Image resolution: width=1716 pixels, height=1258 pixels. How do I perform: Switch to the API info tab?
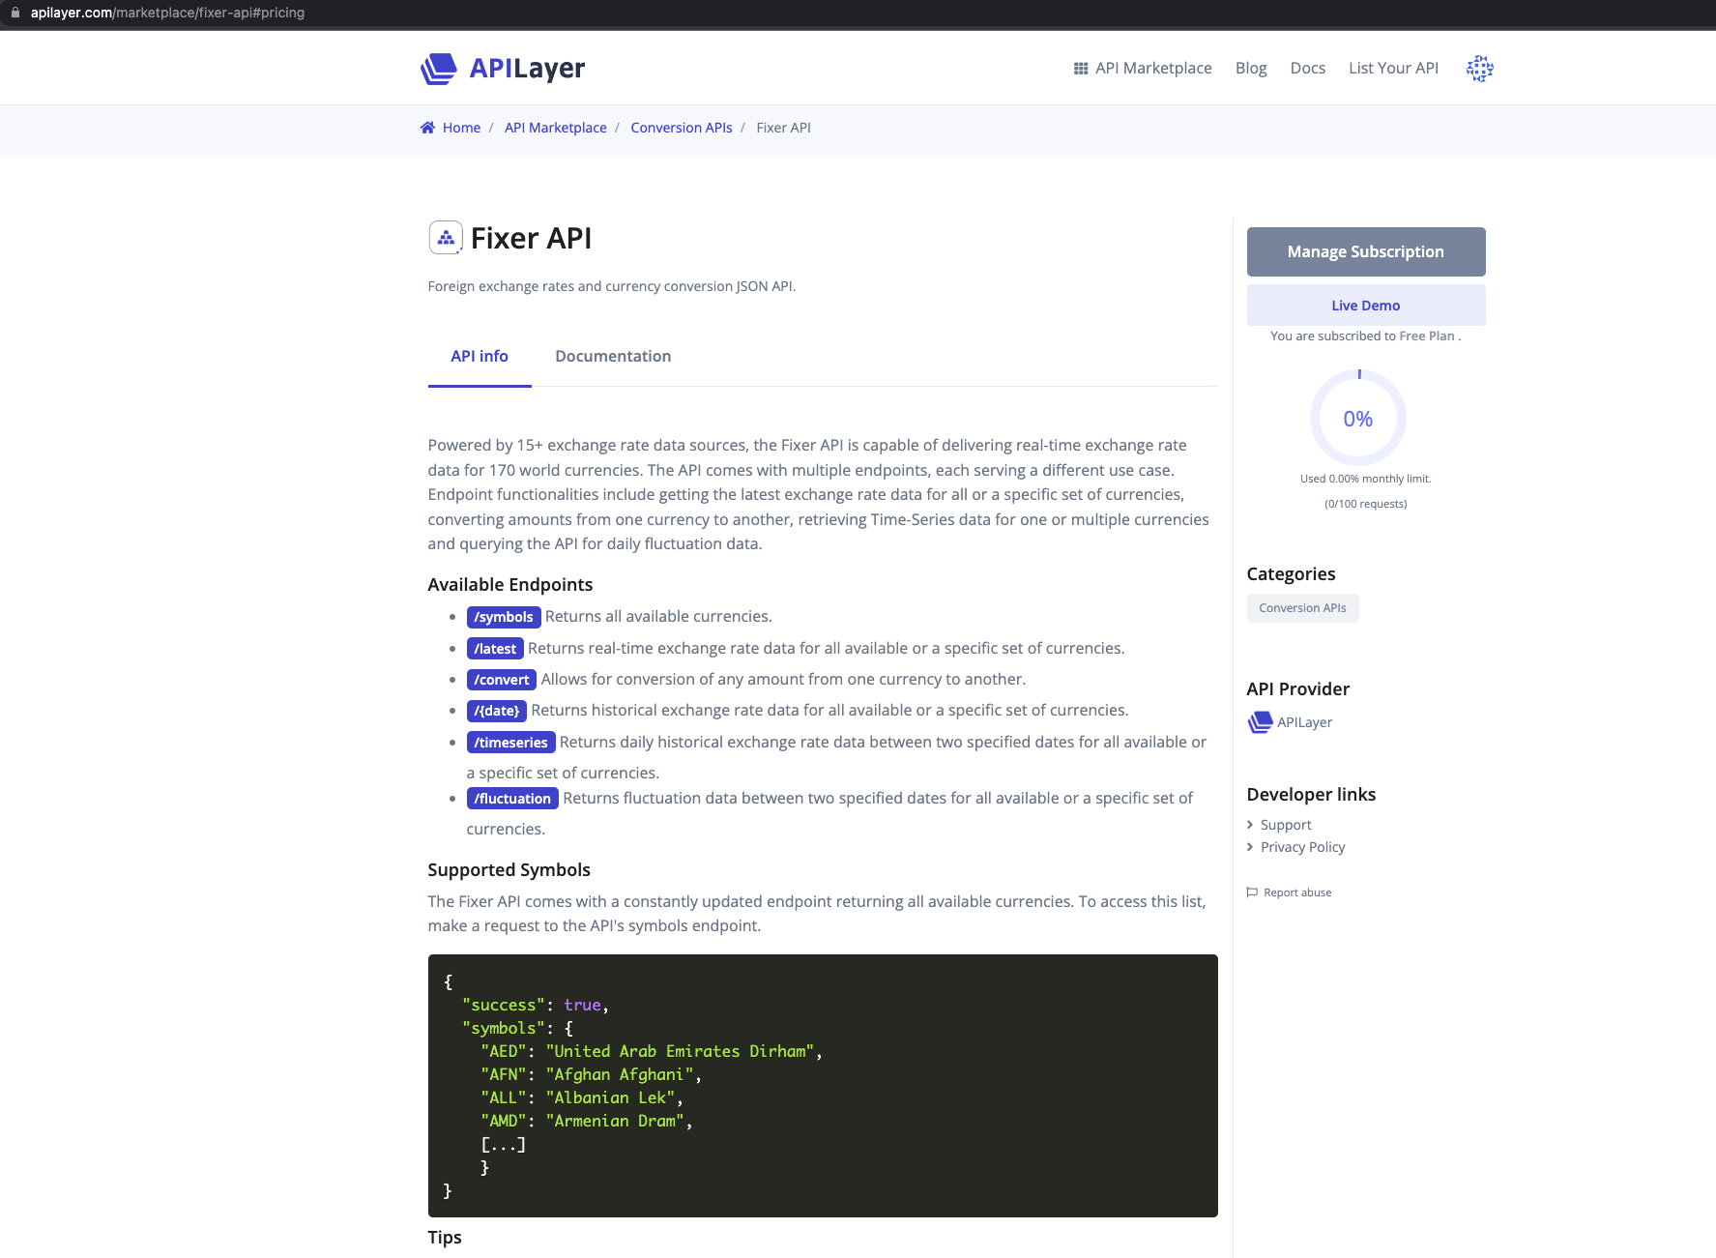point(480,356)
